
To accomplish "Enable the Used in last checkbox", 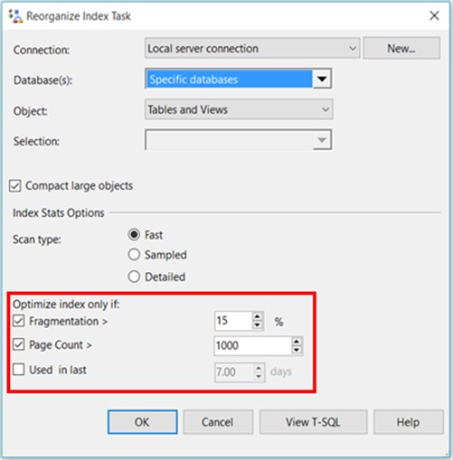I will [x=19, y=370].
